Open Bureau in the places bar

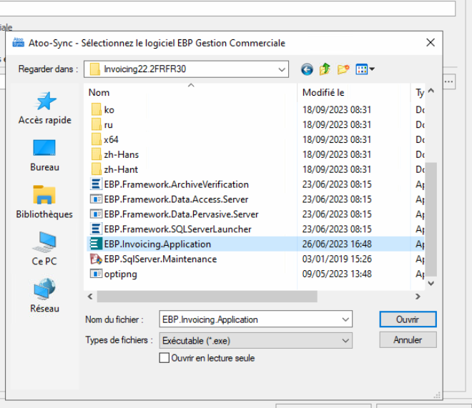pos(44,155)
